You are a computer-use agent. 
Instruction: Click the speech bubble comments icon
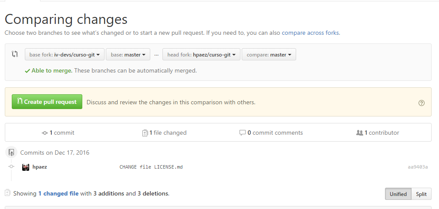243,133
